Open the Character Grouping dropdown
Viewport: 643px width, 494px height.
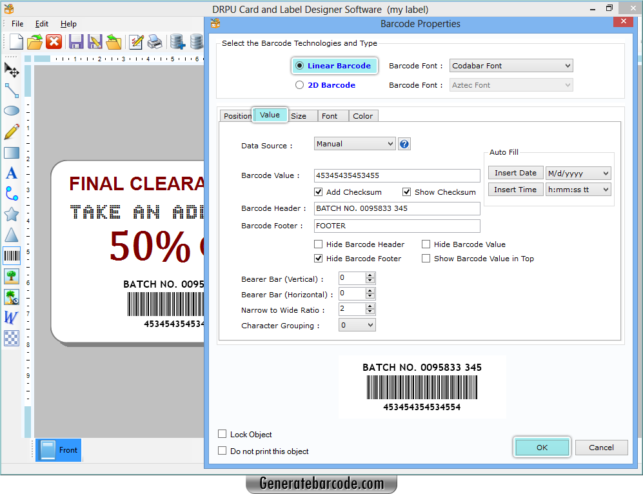pyautogui.click(x=357, y=325)
